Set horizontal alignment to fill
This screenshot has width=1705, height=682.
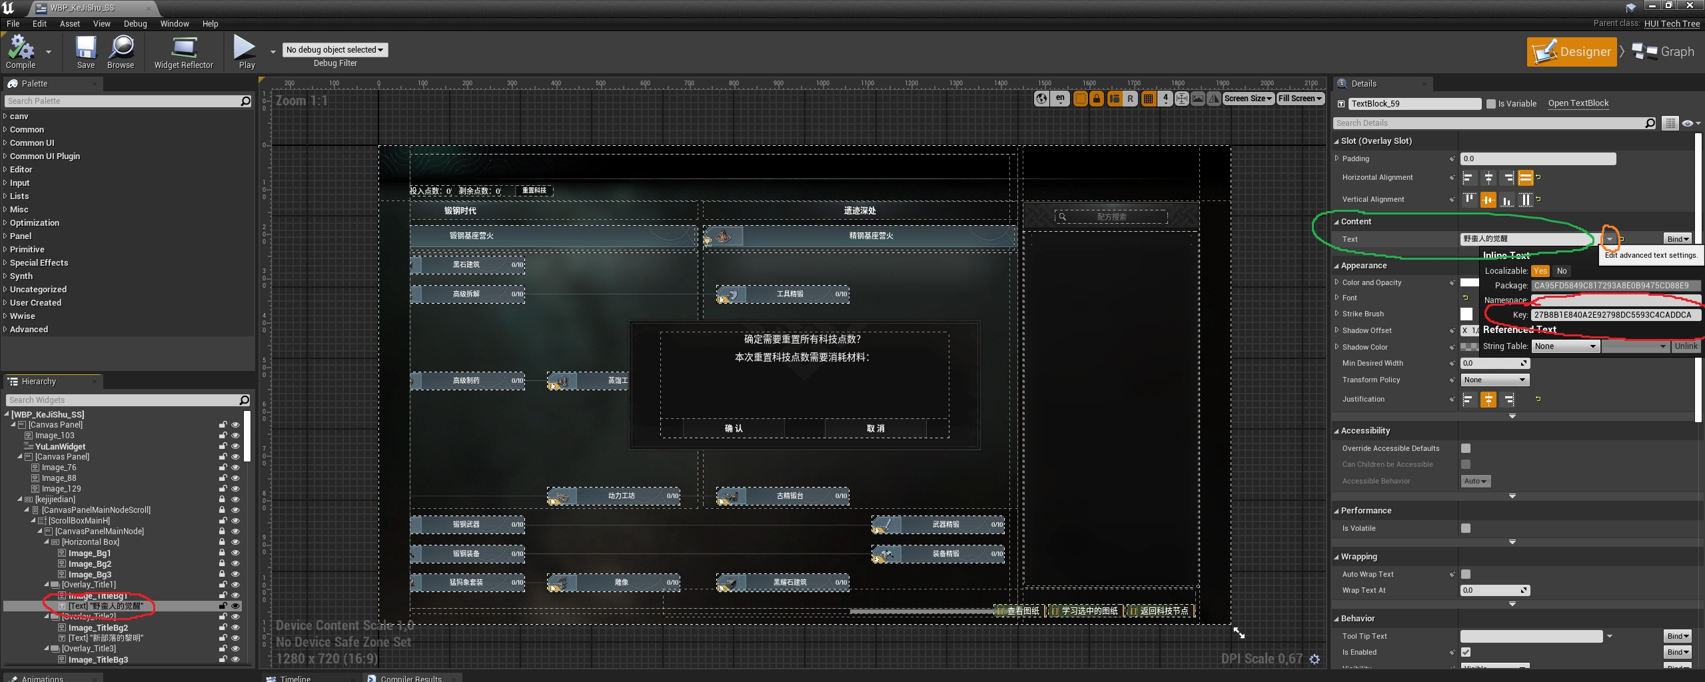pos(1525,178)
